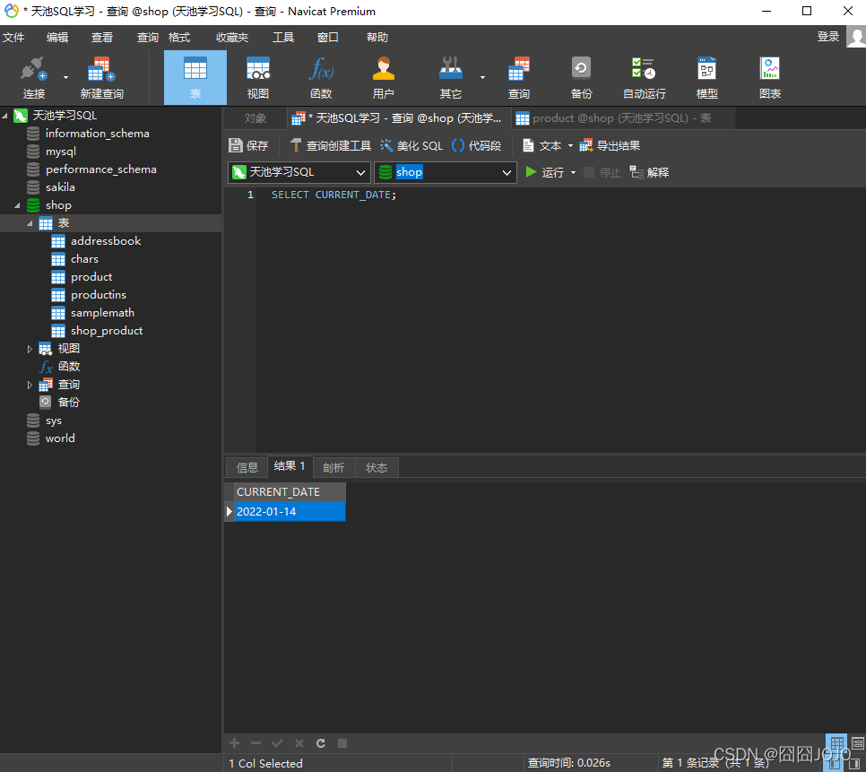Open the 收藏夹 (Favorites) menu
The image size is (866, 772).
(232, 37)
